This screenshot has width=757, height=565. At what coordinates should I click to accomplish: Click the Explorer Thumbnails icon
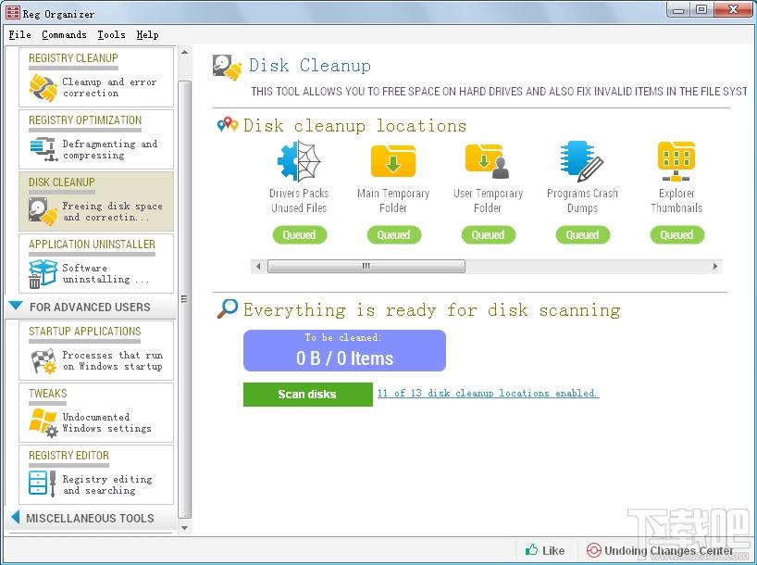676,161
